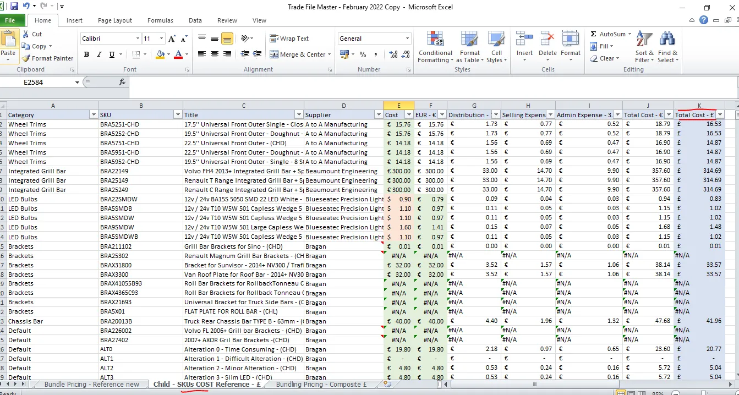
Task: Switch to the Data tab
Action: [x=195, y=20]
